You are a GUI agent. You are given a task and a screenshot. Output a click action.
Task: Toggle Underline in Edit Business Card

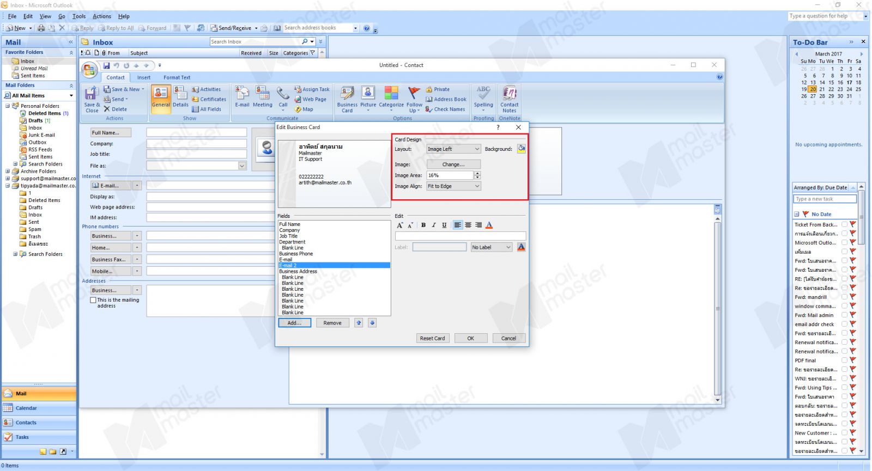click(444, 225)
